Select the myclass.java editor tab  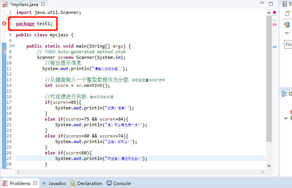coord(24,4)
